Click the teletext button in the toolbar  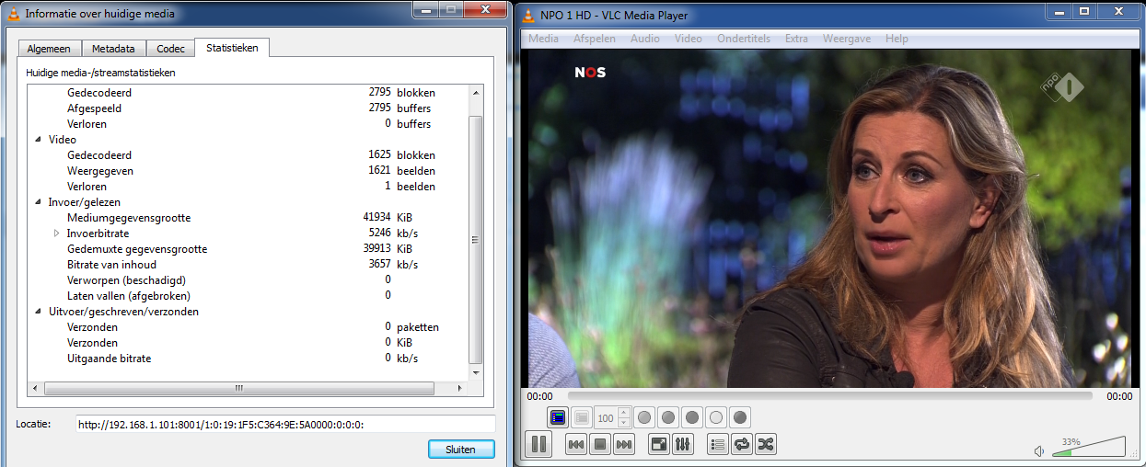[x=558, y=417]
